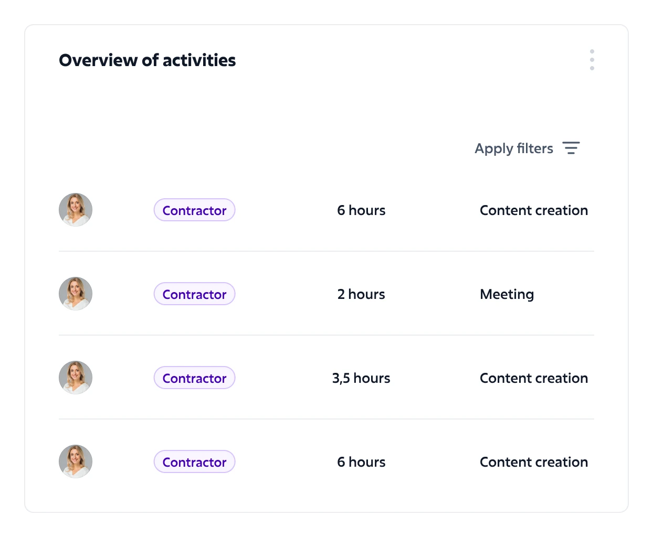Click the filter lines icon
This screenshot has width=653, height=537.
tap(571, 148)
